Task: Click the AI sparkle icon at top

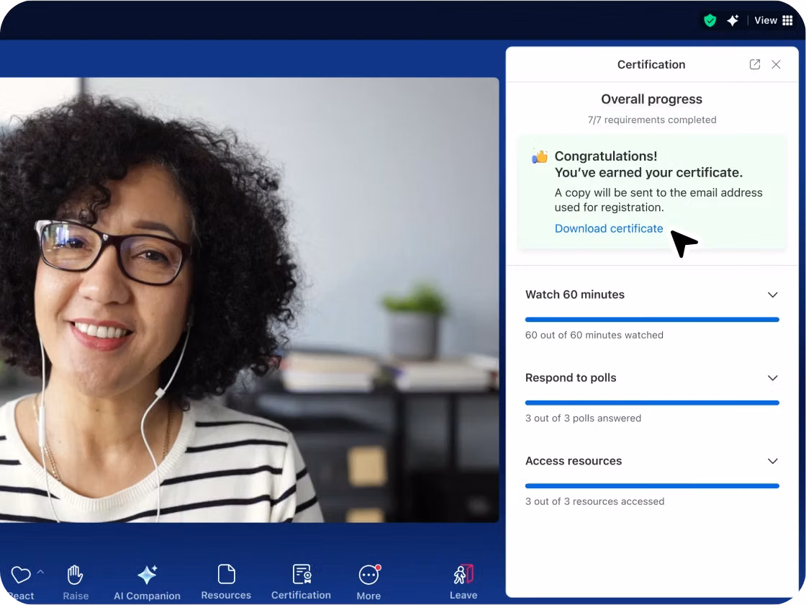Action: pos(733,21)
